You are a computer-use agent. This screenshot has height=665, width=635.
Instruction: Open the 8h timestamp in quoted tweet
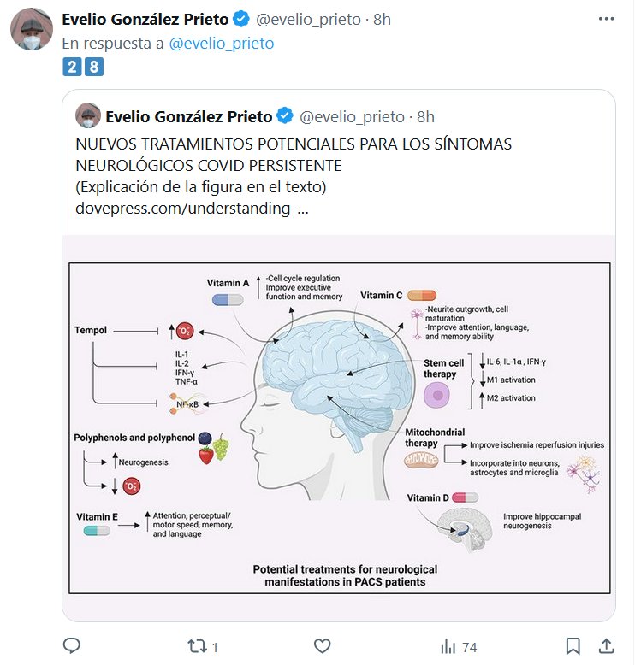tap(425, 116)
